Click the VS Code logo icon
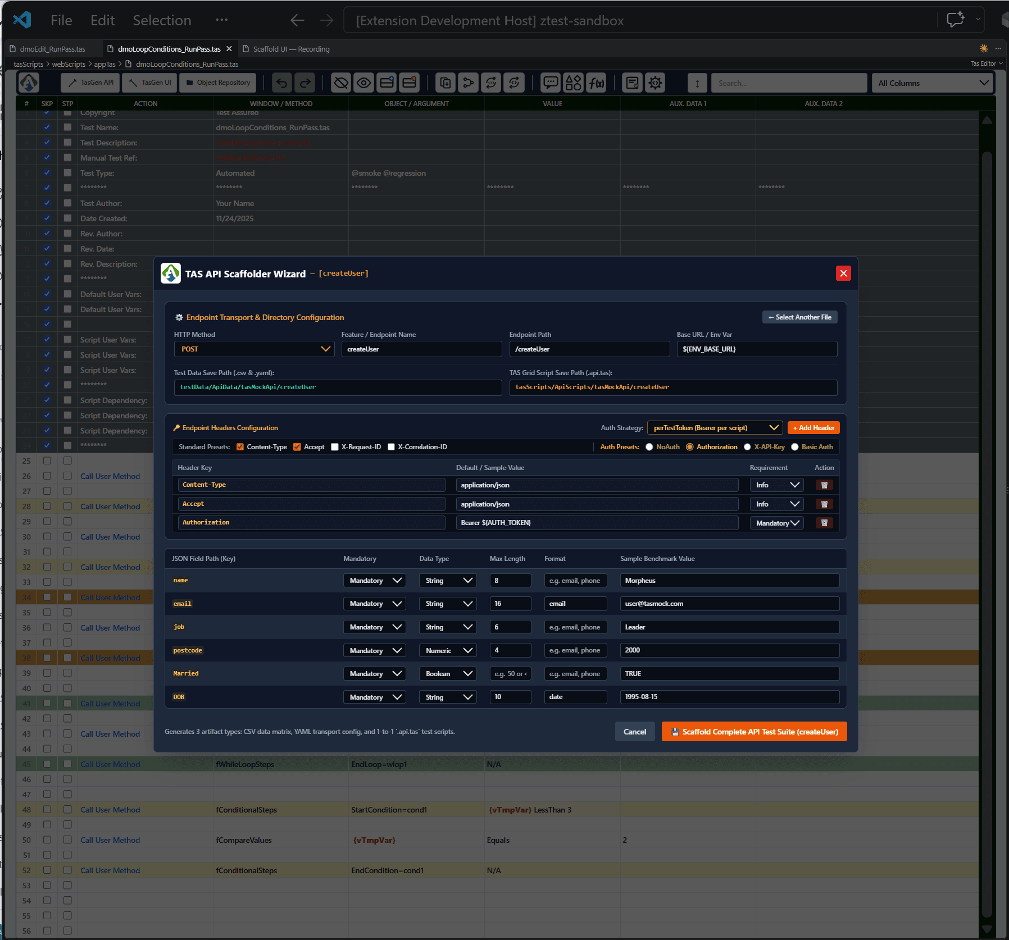1009x940 pixels. (x=22, y=20)
